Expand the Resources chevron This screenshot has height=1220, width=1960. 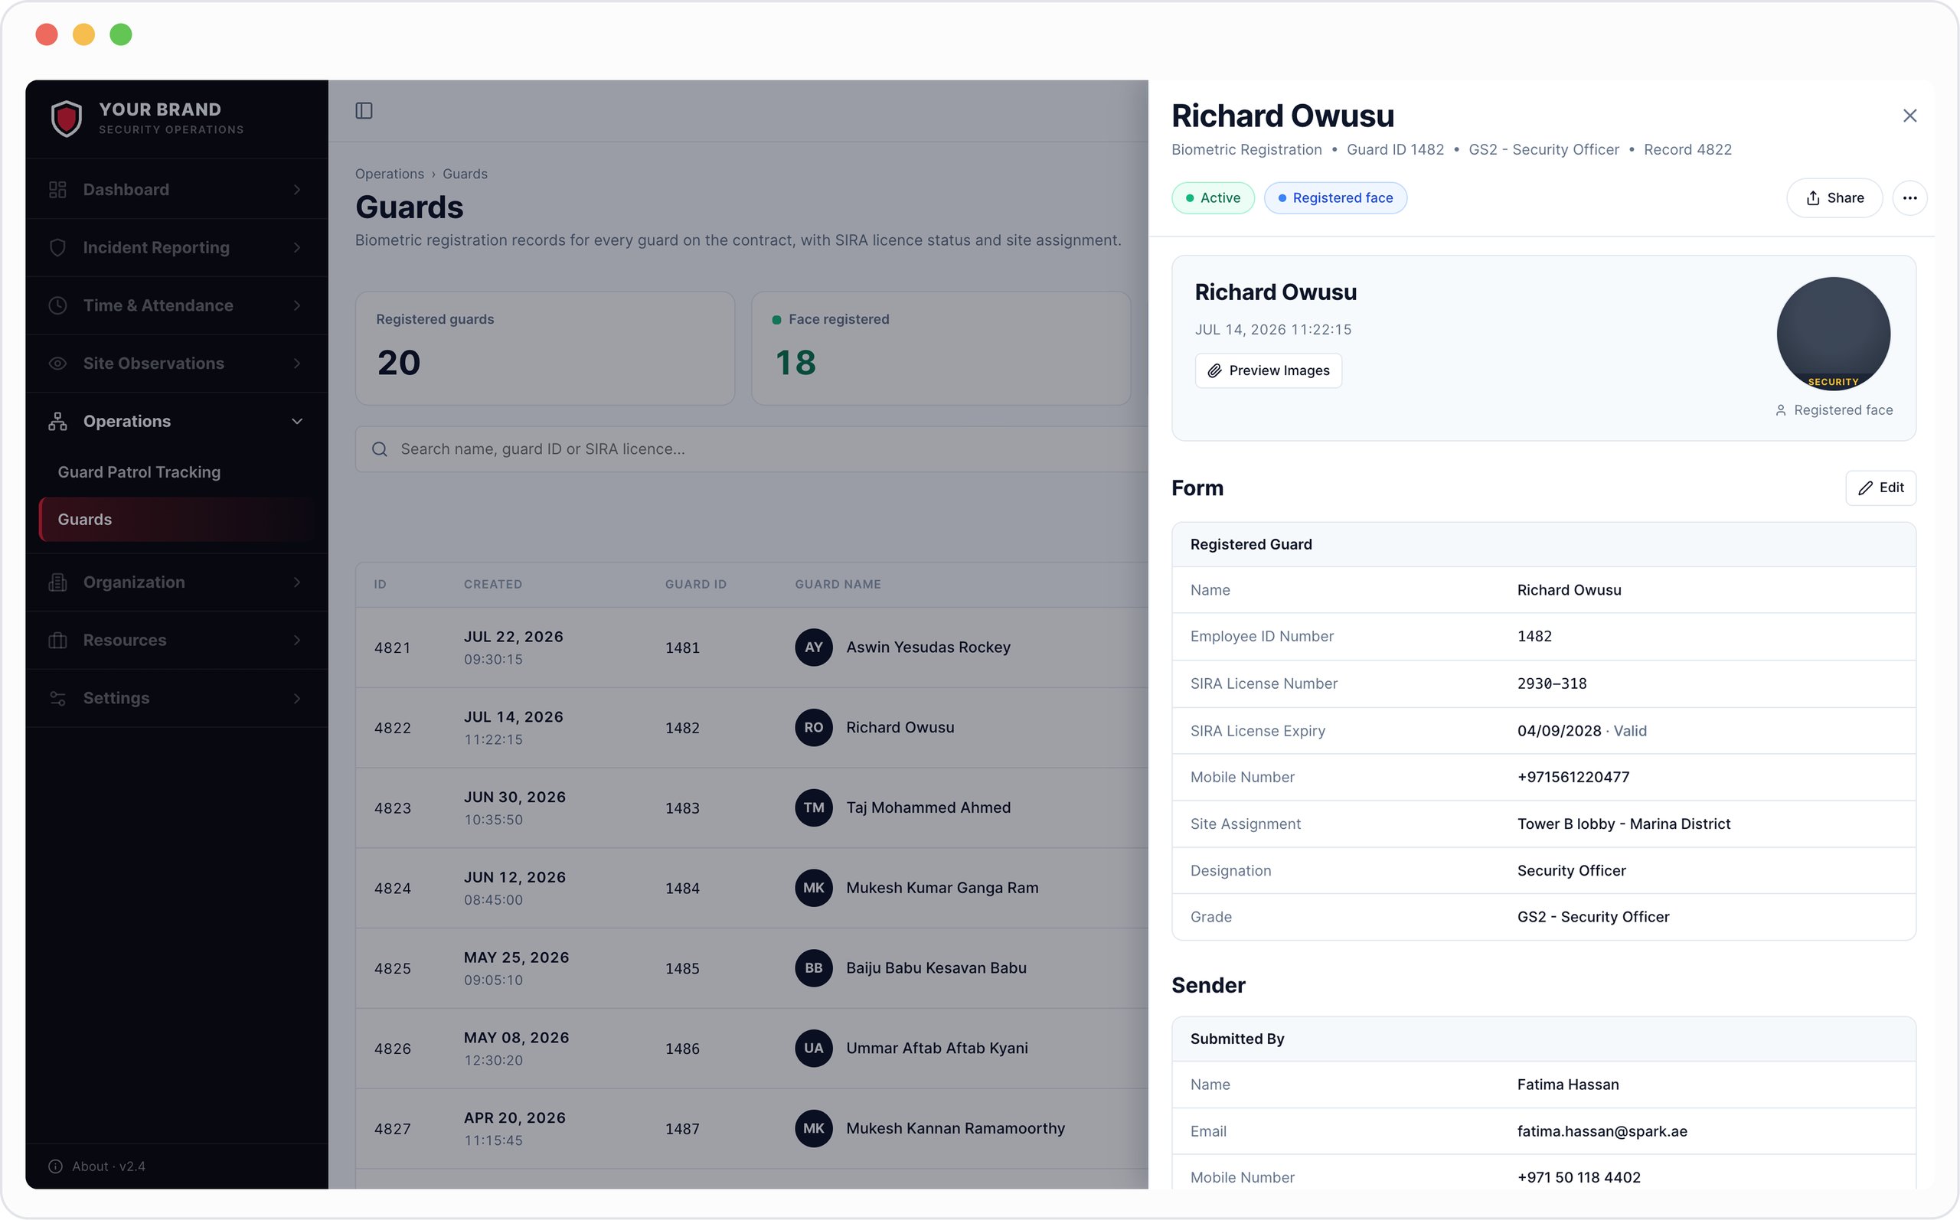click(x=297, y=641)
